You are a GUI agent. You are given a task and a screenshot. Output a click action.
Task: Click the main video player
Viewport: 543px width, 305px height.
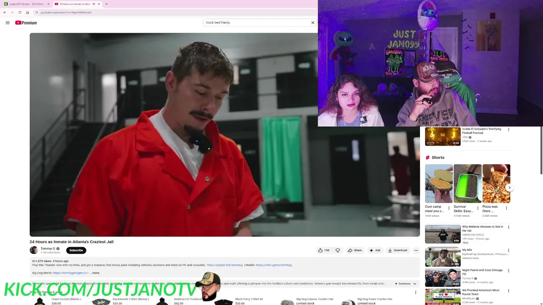pos(224,135)
